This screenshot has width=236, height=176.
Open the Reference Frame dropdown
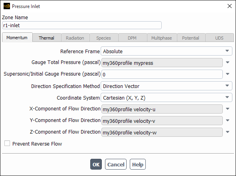pyautogui.click(x=167, y=51)
